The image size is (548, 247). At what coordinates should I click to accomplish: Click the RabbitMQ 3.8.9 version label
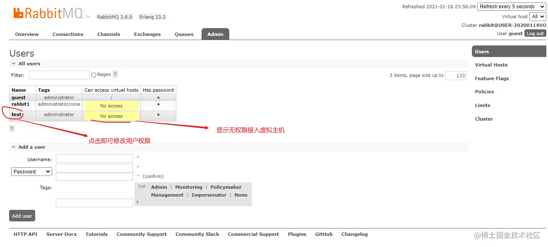pos(115,17)
